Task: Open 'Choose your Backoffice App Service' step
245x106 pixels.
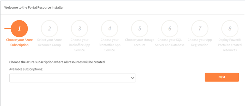Action: click(79, 45)
